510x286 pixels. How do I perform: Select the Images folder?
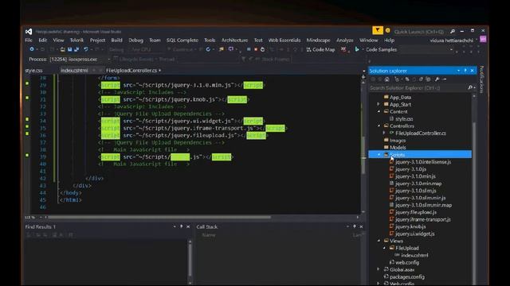coord(398,140)
